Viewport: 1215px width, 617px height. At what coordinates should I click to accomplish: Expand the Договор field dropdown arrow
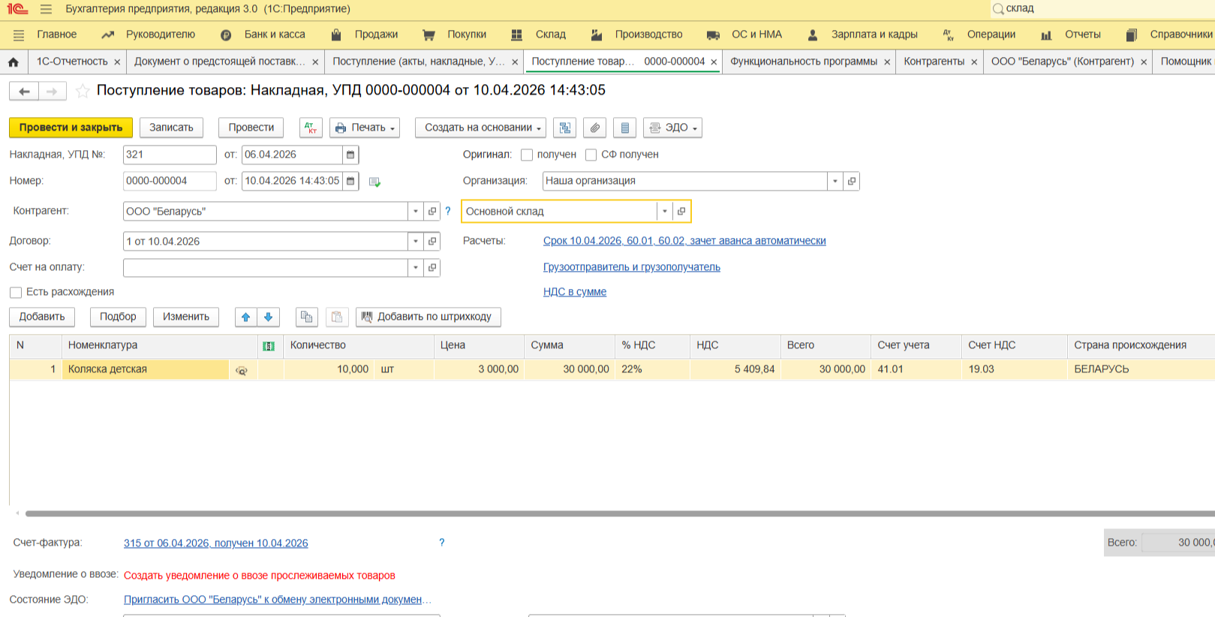[415, 241]
